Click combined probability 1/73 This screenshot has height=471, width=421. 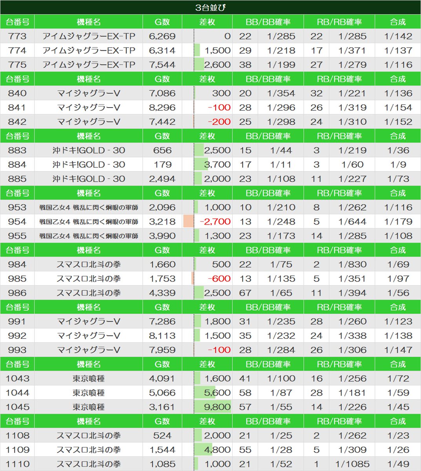398,179
